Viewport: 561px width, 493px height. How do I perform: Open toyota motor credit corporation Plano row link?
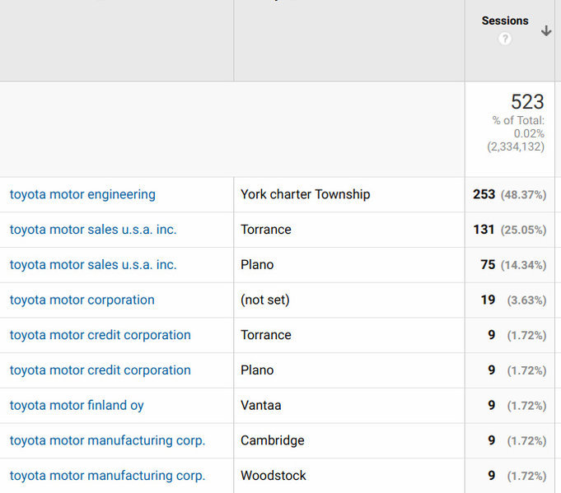pos(101,370)
